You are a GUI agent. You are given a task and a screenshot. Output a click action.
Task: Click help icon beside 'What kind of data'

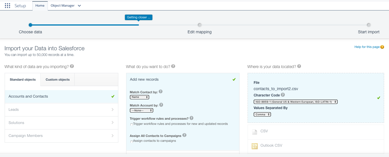(x=72, y=66)
